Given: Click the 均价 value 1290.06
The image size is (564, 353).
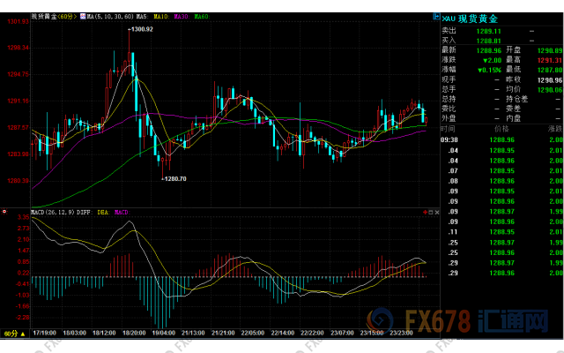Looking at the screenshot, I should point(550,90).
